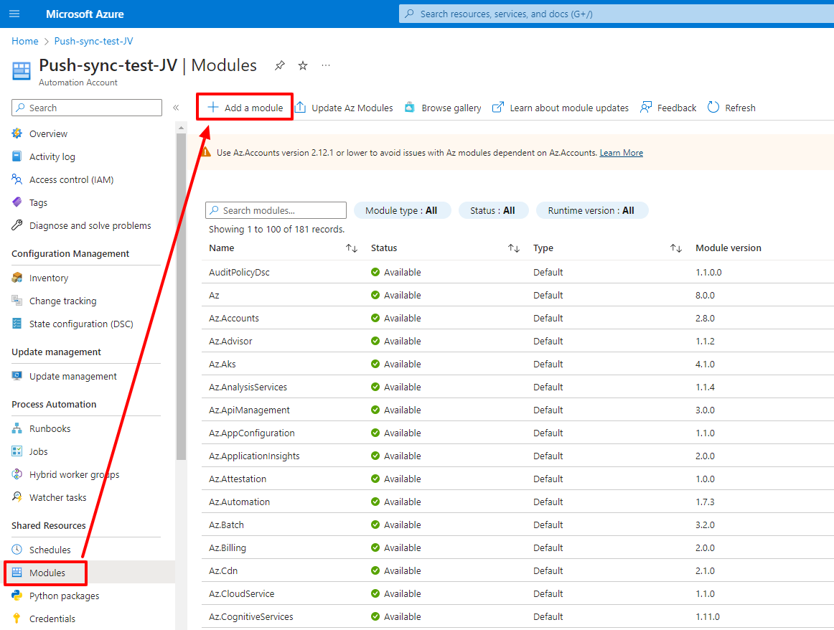Viewport: 834px width, 630px height.
Task: Click the Hybrid worker groups icon
Action: pos(17,474)
